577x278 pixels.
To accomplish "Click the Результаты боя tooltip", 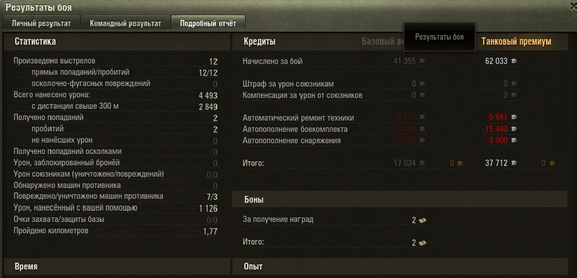I will [x=440, y=37].
